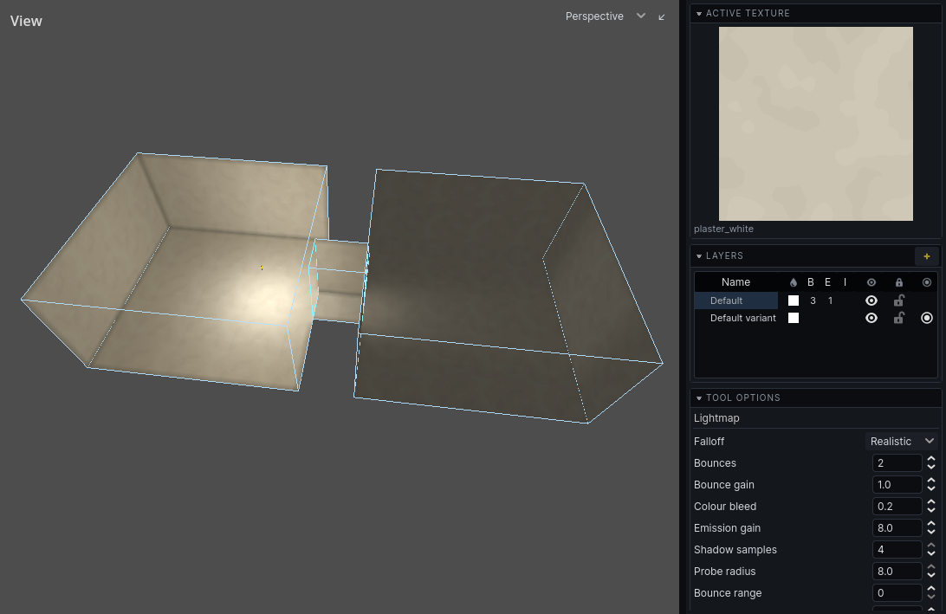This screenshot has height=614, width=946.
Task: Click the color droplet column header icon
Action: pyautogui.click(x=794, y=282)
